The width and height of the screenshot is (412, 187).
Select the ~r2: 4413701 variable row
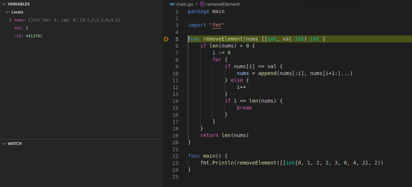click(x=81, y=36)
